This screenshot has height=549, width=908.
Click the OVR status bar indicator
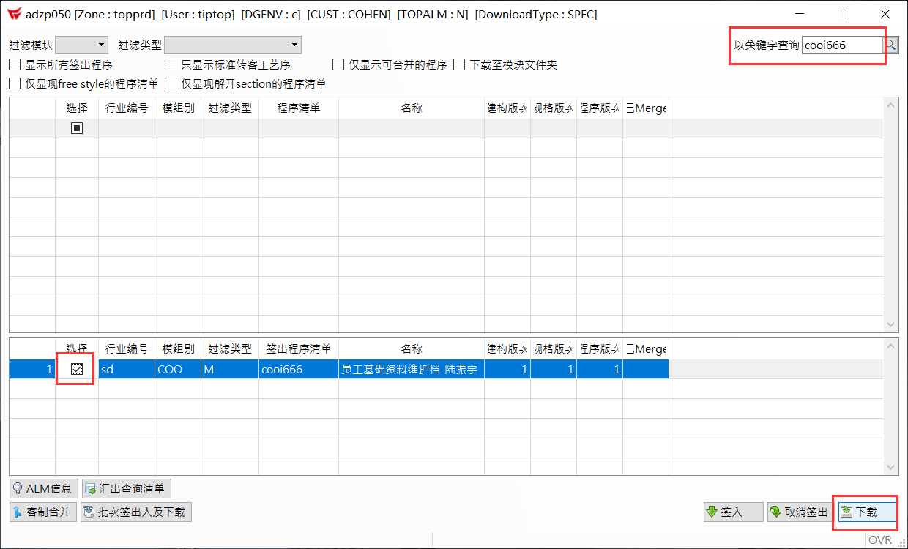coord(879,540)
